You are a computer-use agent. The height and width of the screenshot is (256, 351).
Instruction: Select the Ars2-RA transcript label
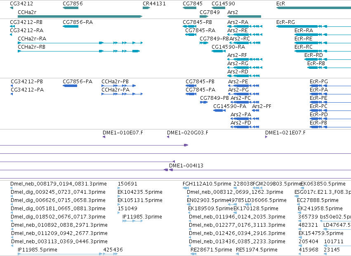(238, 22)
